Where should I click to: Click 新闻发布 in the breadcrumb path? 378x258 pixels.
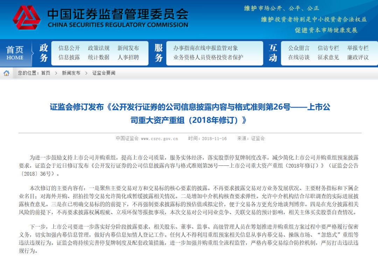pos(71,73)
